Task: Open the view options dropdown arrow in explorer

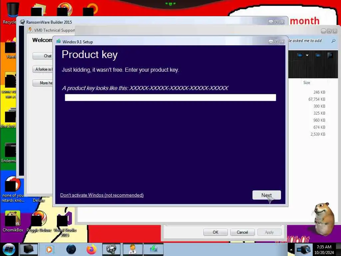Action: click(307, 55)
